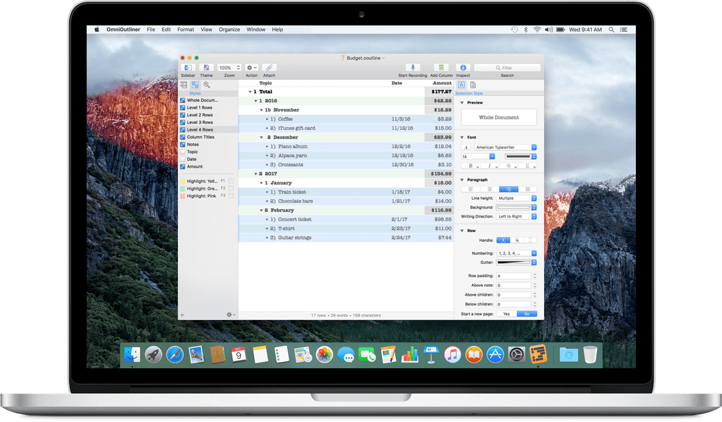Click the Time Machine menu bar icon

(x=515, y=29)
